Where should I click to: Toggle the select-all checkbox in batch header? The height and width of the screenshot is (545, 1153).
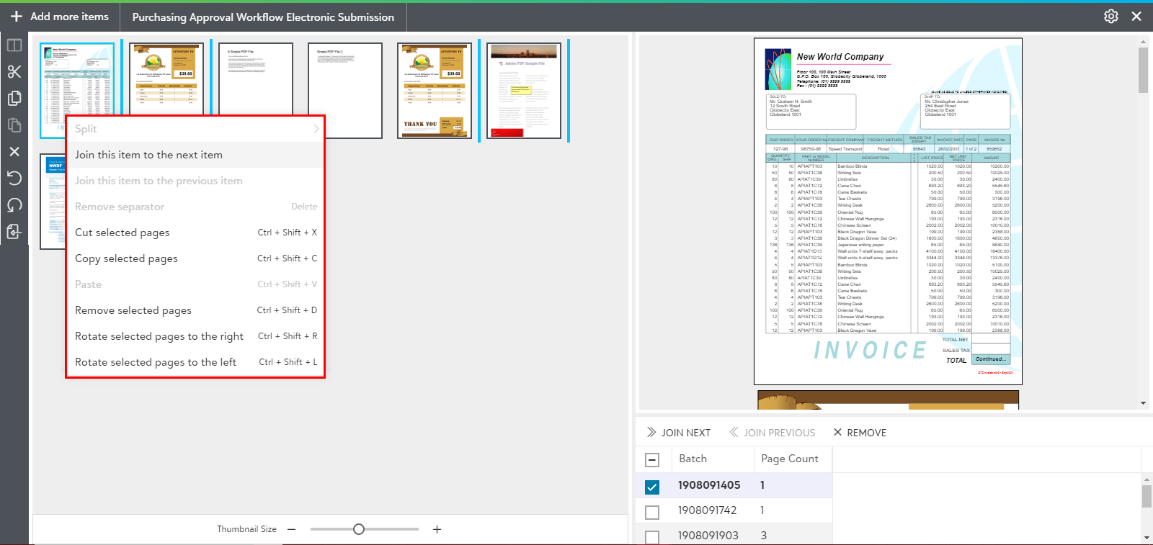[x=652, y=459]
